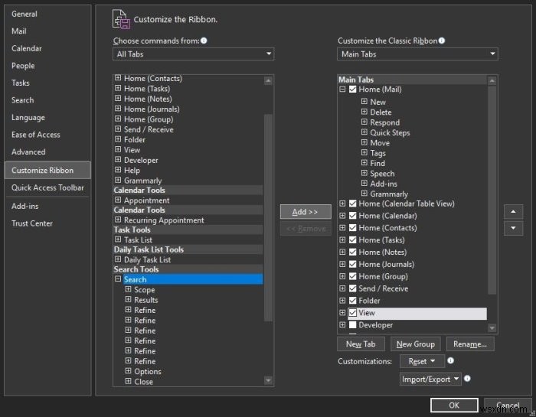Image resolution: width=536 pixels, height=417 pixels.
Task: Uncheck Send / Receive tab checkbox
Action: 353,288
